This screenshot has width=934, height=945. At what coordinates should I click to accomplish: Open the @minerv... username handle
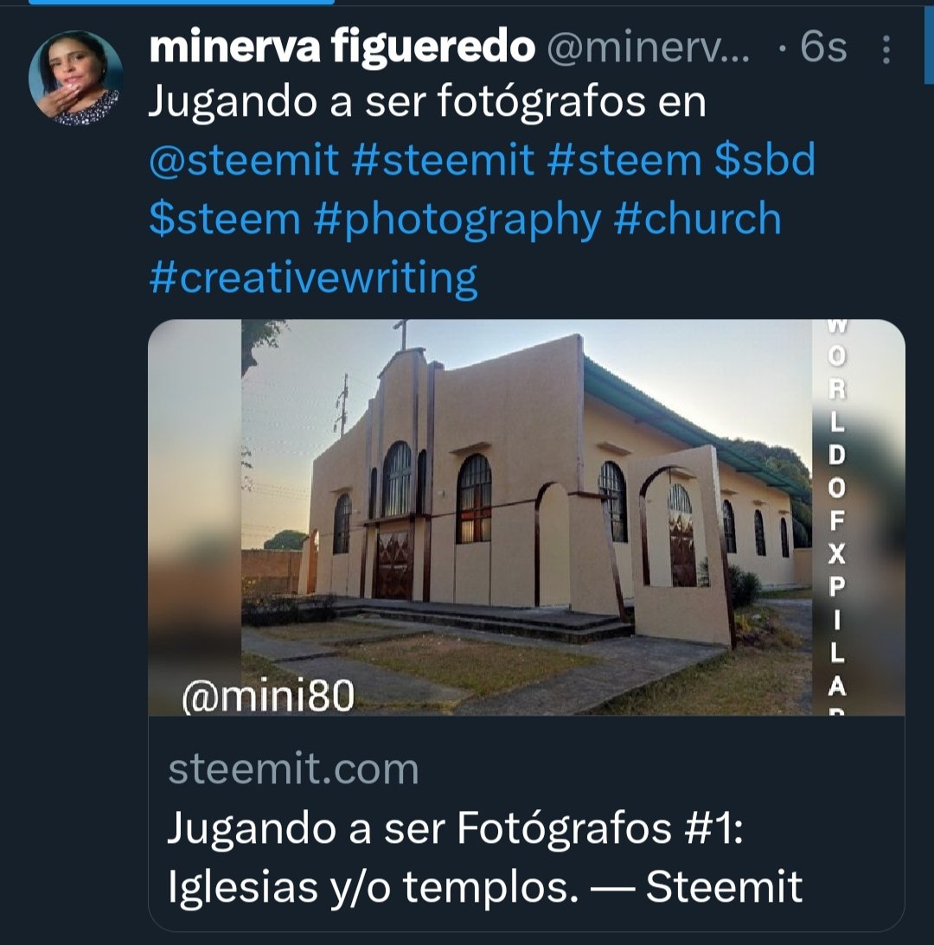649,47
